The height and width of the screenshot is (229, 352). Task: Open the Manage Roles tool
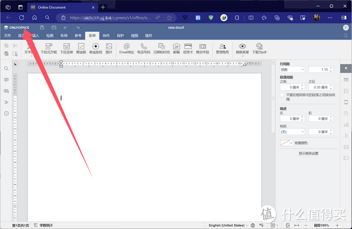point(222,48)
